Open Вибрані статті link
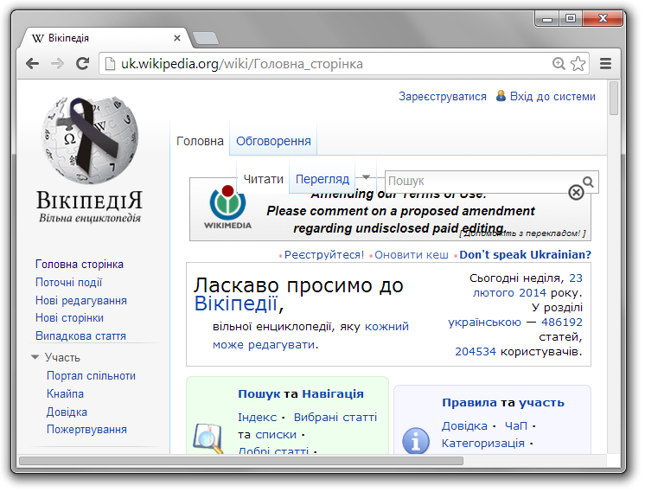Viewport: 645px width, 492px height. click(335, 417)
